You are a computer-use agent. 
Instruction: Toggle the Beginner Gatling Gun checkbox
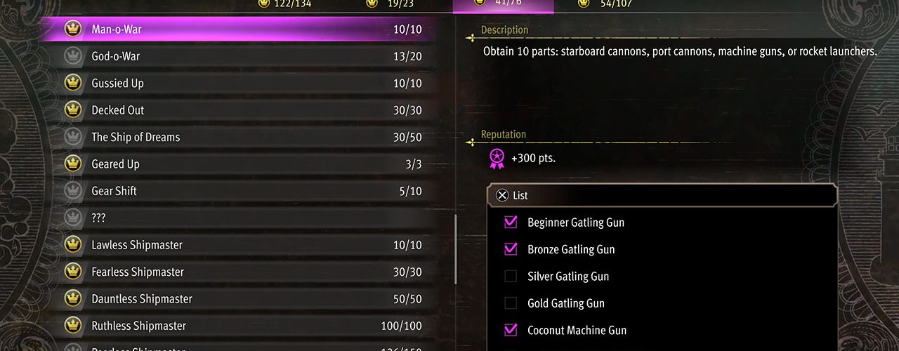511,223
